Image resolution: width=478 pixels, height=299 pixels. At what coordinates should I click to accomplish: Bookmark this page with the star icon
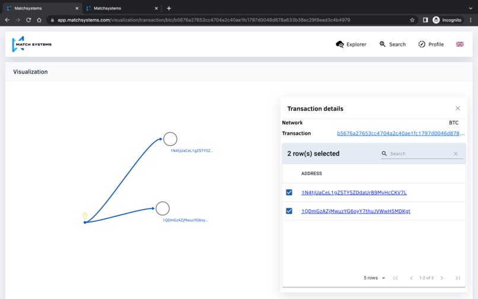412,20
